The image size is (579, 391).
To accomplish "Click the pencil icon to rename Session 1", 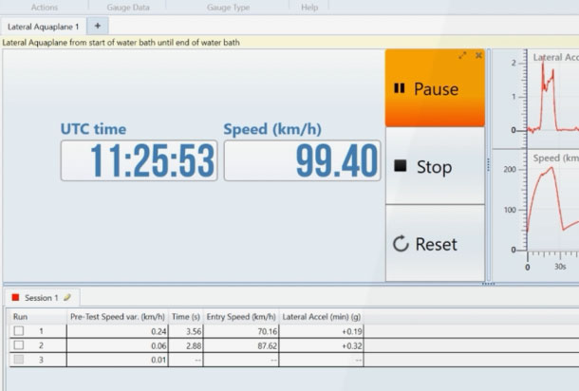I will pos(67,298).
